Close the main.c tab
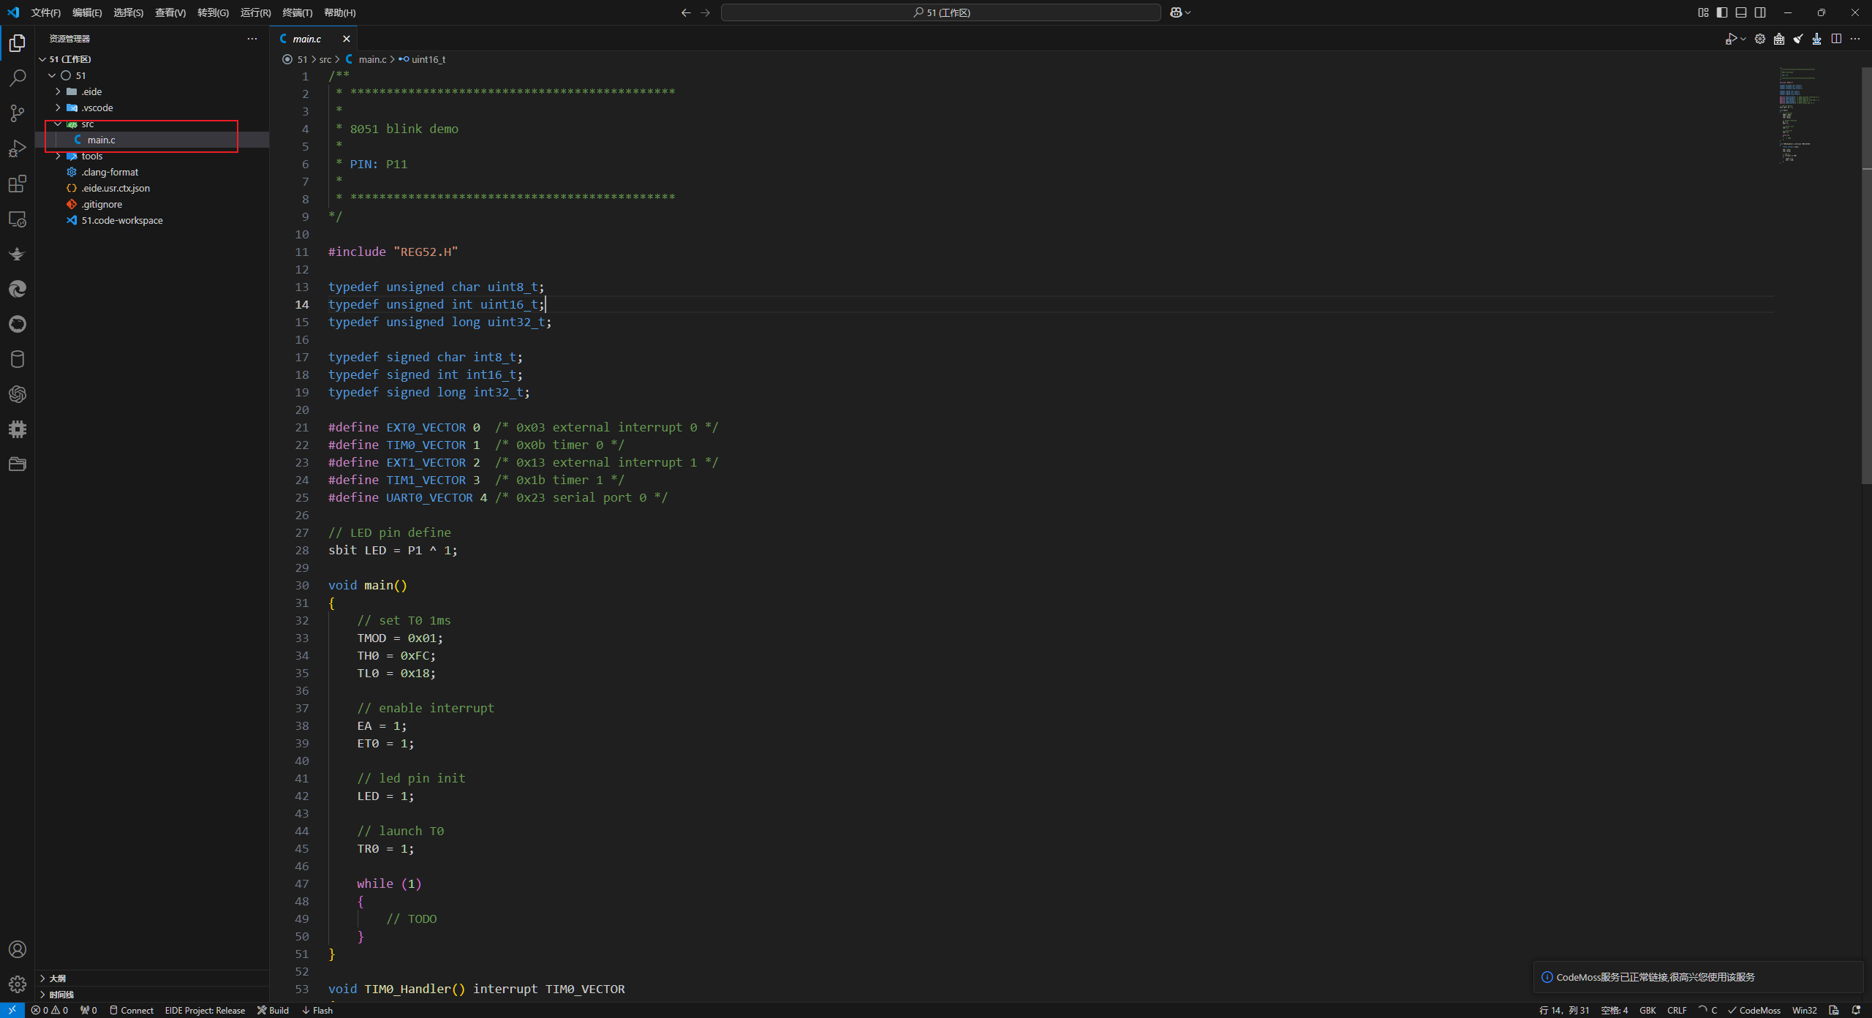The height and width of the screenshot is (1018, 1872). click(347, 39)
